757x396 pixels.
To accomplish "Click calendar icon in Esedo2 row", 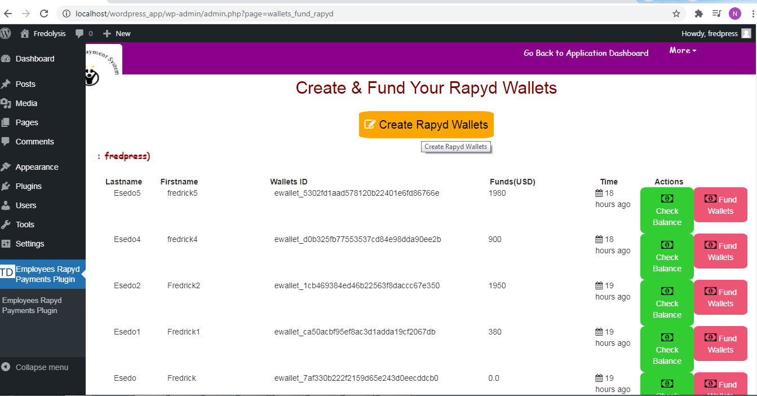I will [x=599, y=285].
